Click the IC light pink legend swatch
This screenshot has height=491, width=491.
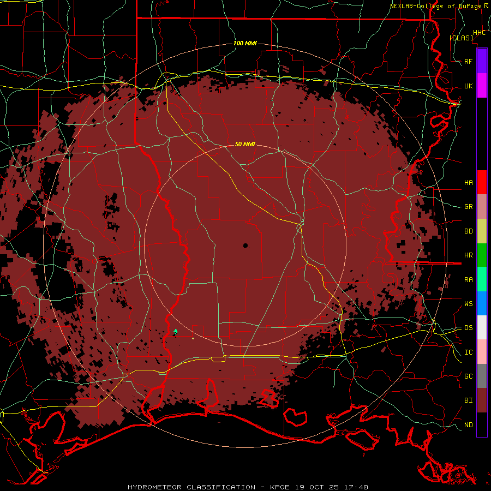(x=482, y=352)
